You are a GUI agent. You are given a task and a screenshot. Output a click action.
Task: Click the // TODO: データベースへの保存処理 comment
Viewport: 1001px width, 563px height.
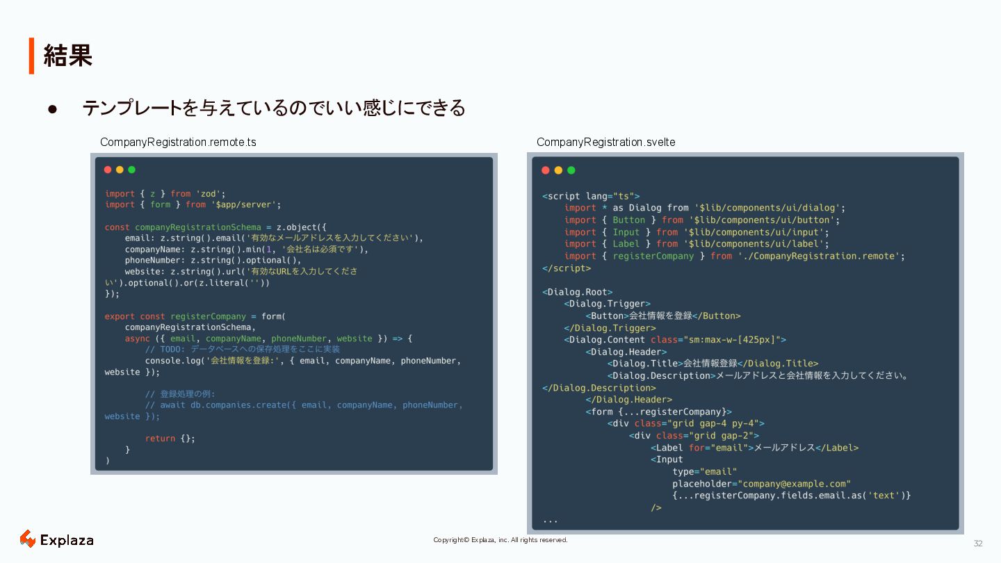[243, 350]
